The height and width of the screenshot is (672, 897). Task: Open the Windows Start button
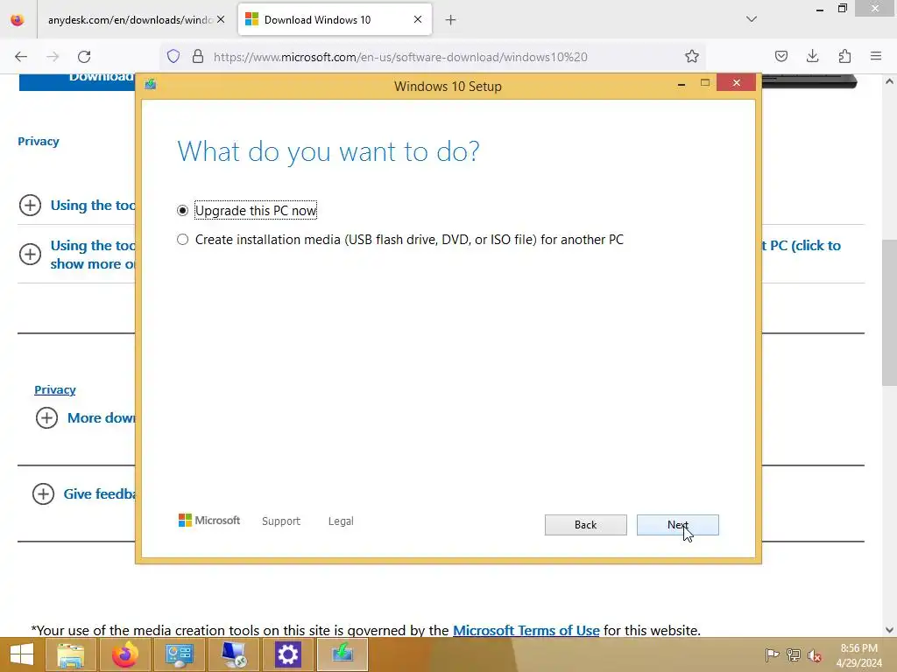pos(21,654)
